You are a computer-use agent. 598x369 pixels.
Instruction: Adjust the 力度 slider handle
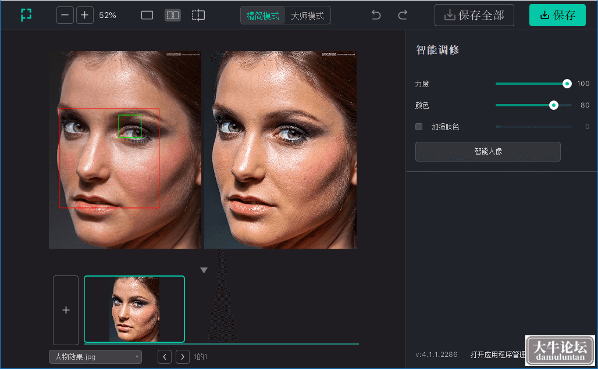pos(567,84)
